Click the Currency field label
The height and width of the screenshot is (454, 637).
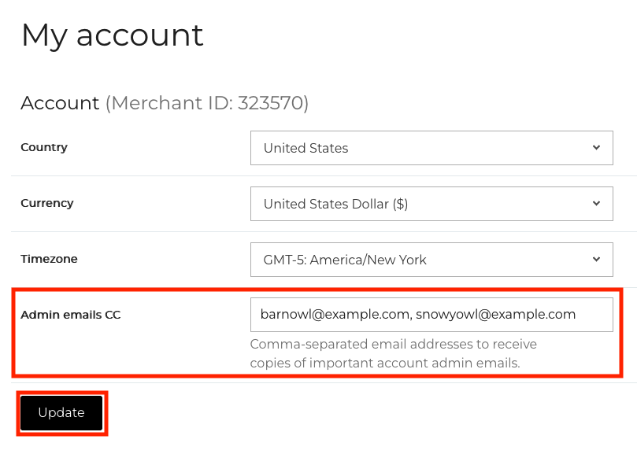pyautogui.click(x=47, y=203)
